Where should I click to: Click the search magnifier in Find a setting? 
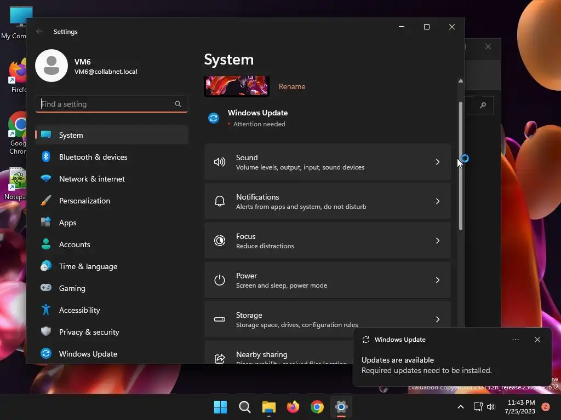coord(178,104)
